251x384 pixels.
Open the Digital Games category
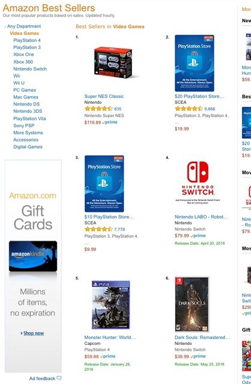click(x=28, y=146)
